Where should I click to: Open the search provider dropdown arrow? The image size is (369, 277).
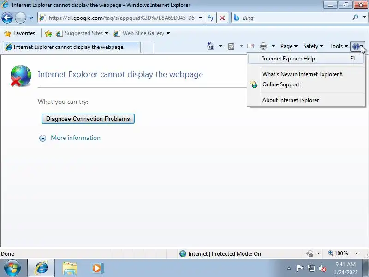364,17
